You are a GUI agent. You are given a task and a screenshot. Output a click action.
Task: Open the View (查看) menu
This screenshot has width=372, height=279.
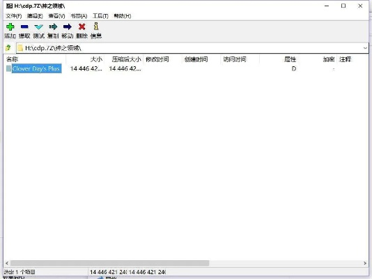(x=56, y=16)
